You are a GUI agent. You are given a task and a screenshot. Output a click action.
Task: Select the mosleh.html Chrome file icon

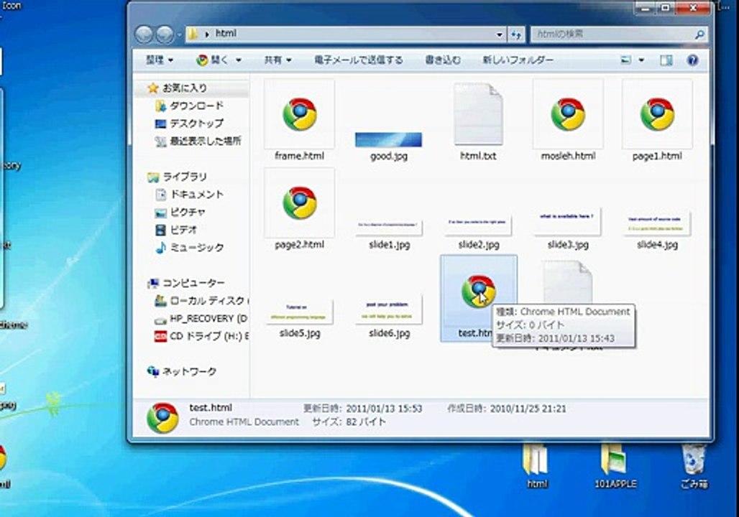click(568, 114)
